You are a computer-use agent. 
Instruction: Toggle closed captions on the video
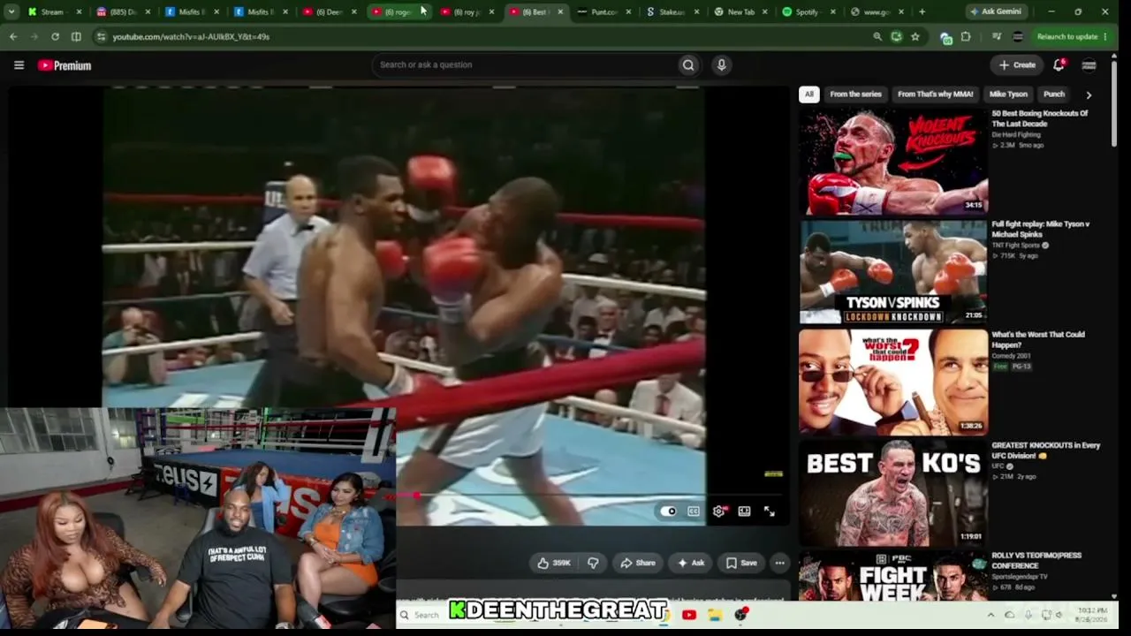point(694,511)
